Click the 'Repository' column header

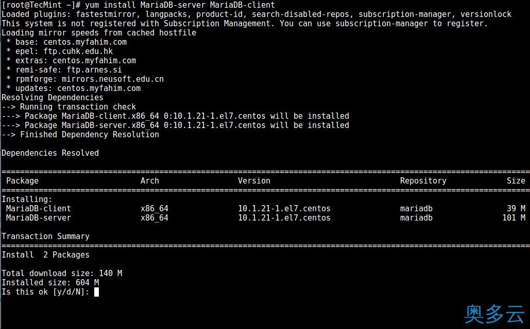pyautogui.click(x=423, y=181)
